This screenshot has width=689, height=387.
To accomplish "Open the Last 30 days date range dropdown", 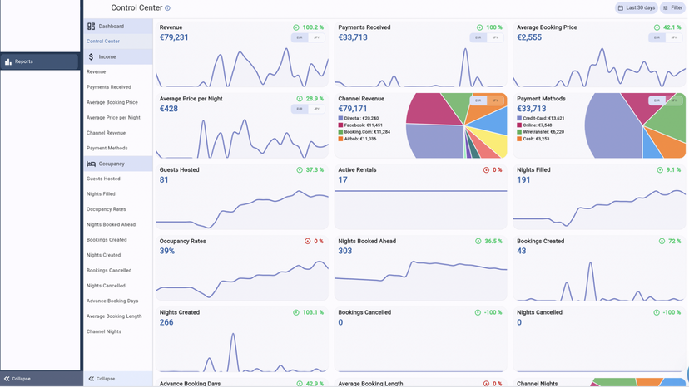I will pos(637,8).
